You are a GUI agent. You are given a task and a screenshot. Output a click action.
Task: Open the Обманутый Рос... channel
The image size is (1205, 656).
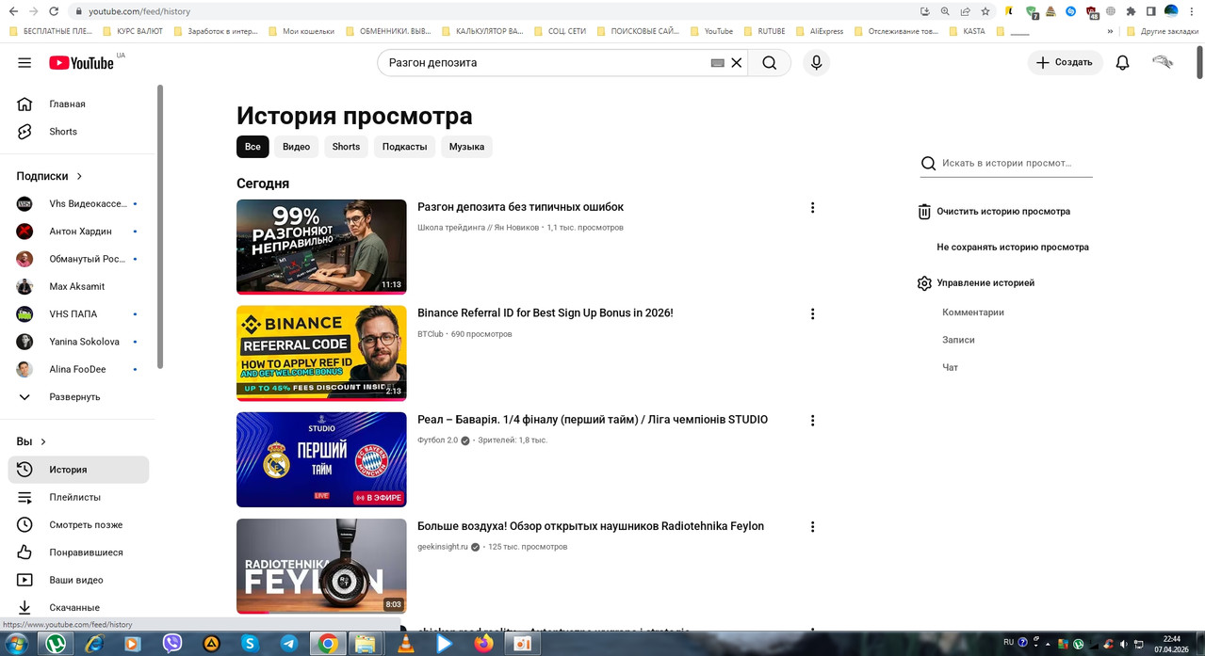(x=78, y=259)
